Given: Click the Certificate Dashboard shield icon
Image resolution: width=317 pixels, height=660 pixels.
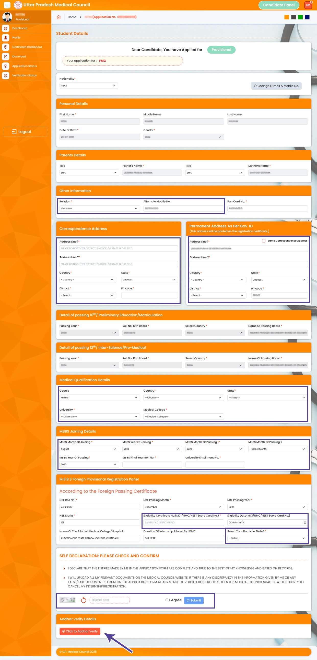Looking at the screenshot, I should 6,47.
